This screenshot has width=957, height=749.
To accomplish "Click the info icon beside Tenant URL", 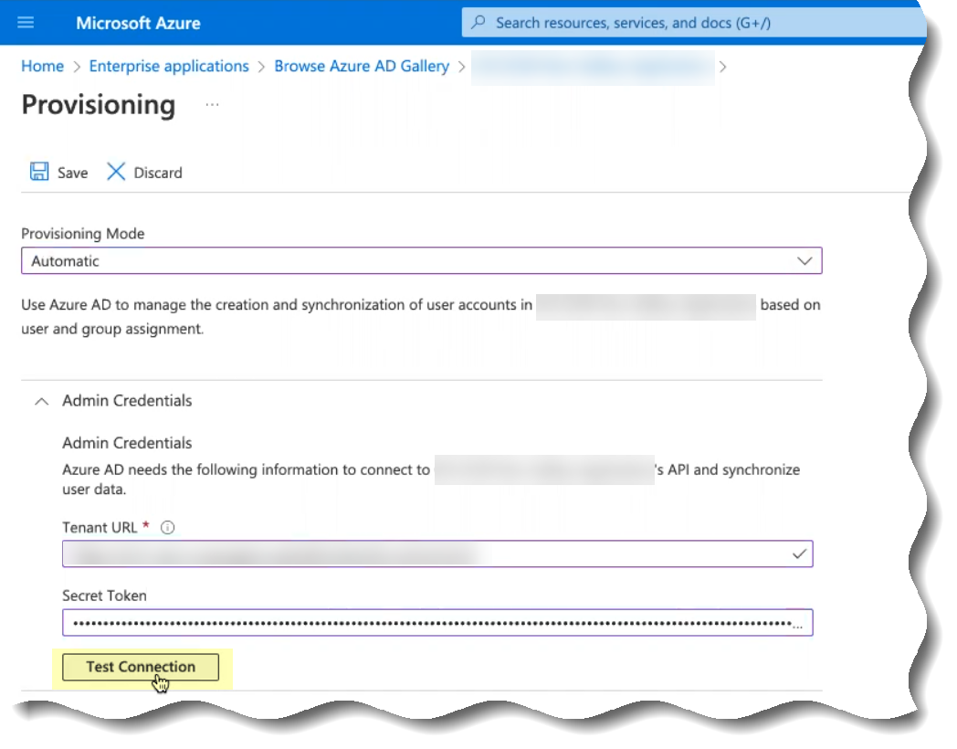I will pyautogui.click(x=167, y=528).
